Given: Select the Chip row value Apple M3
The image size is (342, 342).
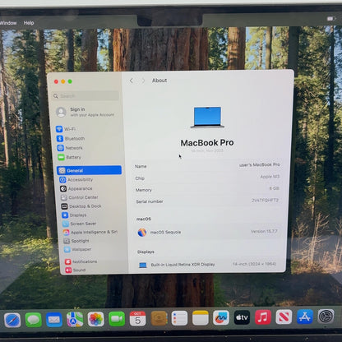Looking at the screenshot, I should pos(270,177).
